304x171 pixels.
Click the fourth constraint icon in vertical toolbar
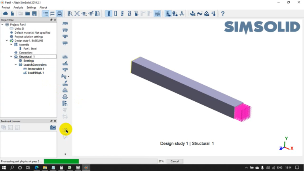(x=65, y=43)
